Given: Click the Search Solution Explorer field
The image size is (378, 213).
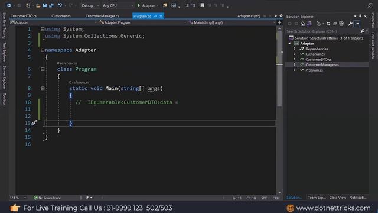Looking at the screenshot, I should [323, 31].
